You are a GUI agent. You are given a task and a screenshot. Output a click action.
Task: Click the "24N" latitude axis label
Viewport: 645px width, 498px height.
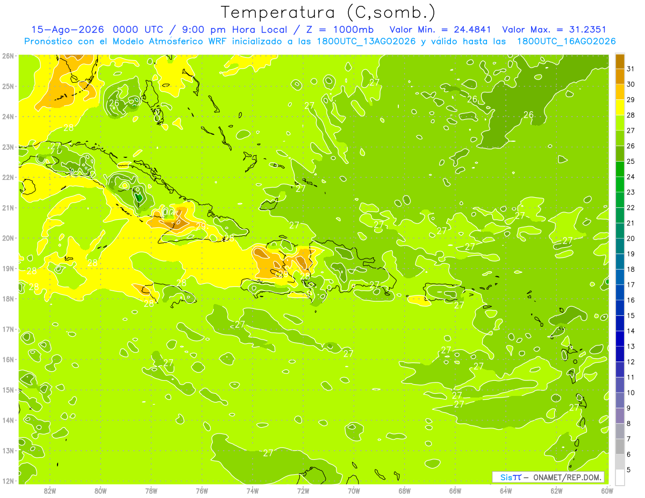[8, 117]
